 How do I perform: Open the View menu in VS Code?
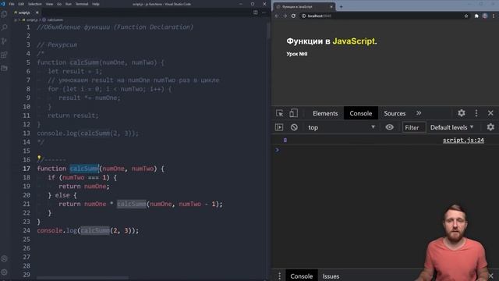tap(49, 4)
